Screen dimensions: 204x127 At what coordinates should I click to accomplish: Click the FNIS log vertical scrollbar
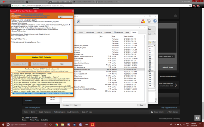pyautogui.click(x=72, y=36)
